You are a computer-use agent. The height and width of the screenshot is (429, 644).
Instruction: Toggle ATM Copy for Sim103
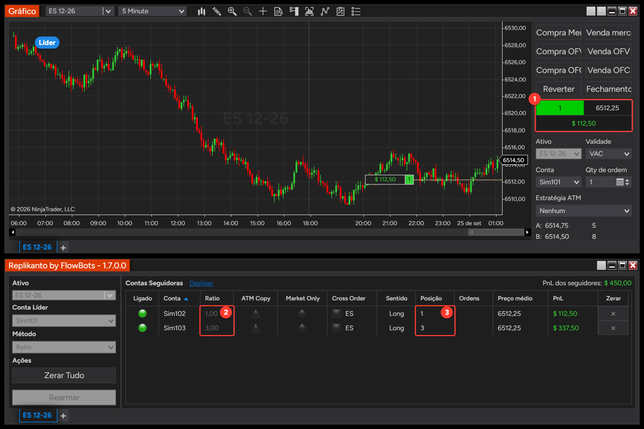tap(256, 328)
